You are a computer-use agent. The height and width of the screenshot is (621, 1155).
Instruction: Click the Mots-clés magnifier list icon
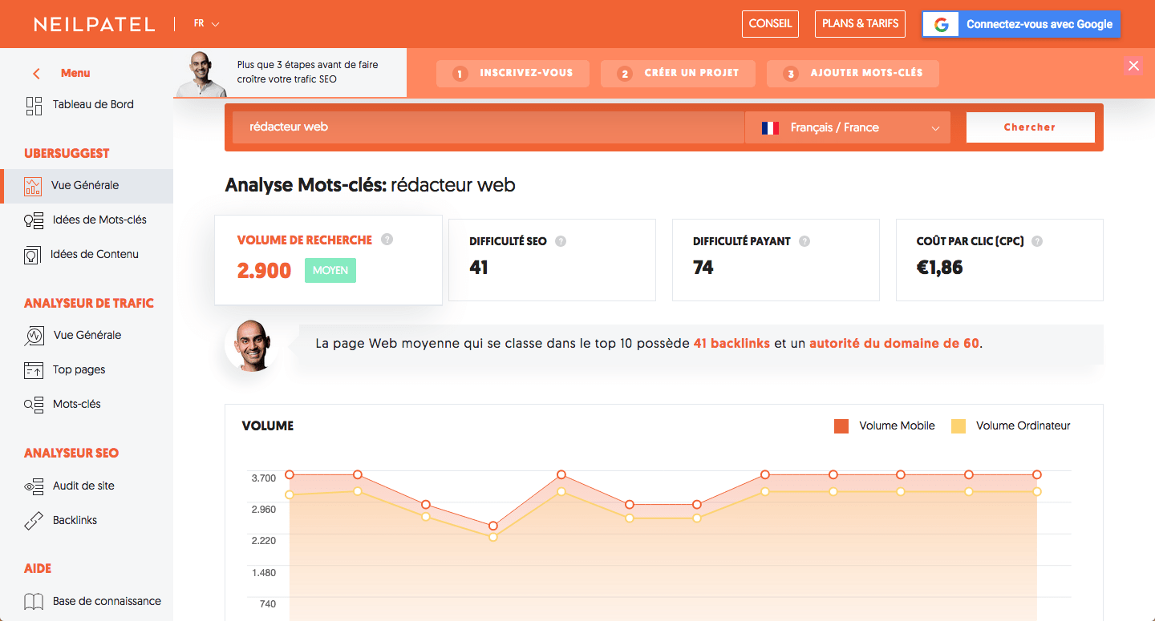(x=34, y=405)
